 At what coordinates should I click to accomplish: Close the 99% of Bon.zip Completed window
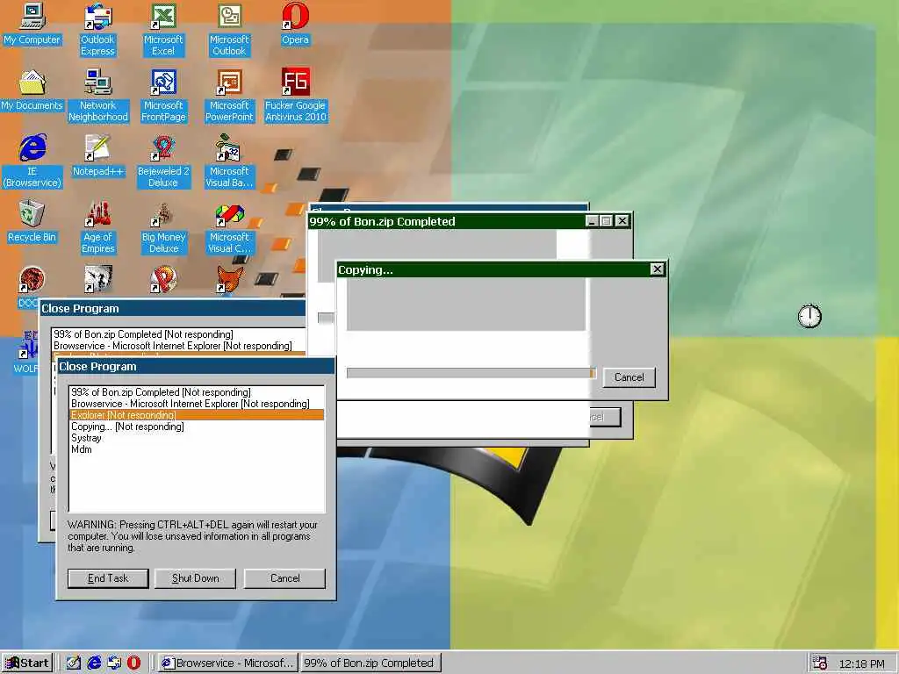622,220
